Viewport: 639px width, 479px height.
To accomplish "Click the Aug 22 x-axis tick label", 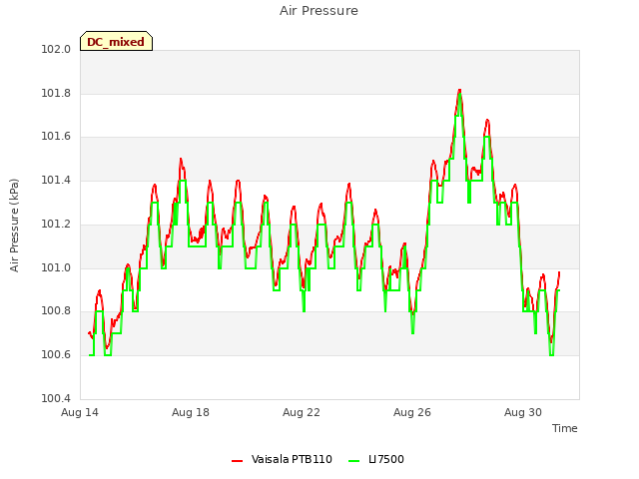I will [302, 412].
